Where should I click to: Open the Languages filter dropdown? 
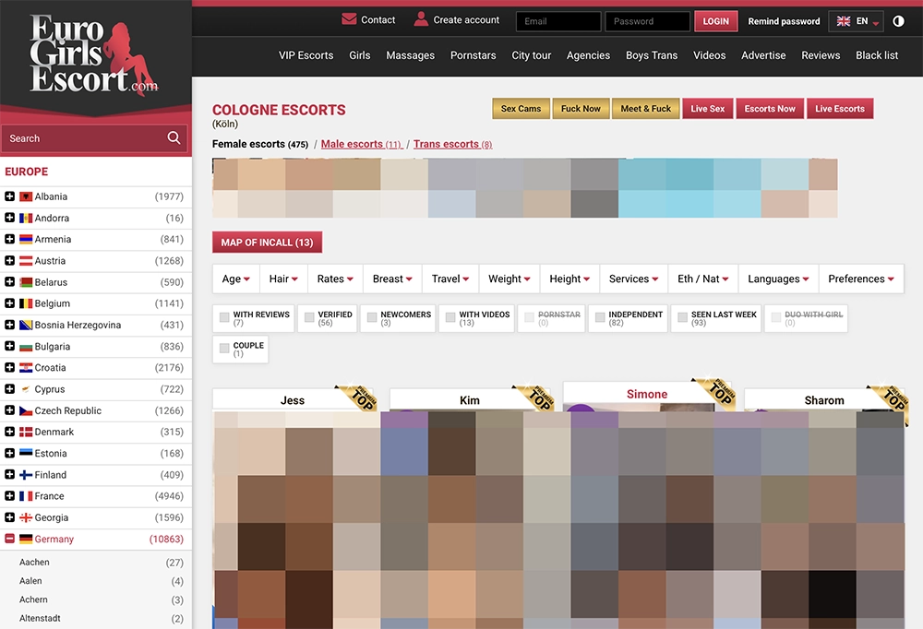tap(778, 279)
